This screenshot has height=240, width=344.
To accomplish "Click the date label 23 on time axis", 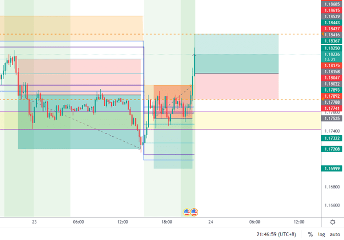I will (34, 222).
